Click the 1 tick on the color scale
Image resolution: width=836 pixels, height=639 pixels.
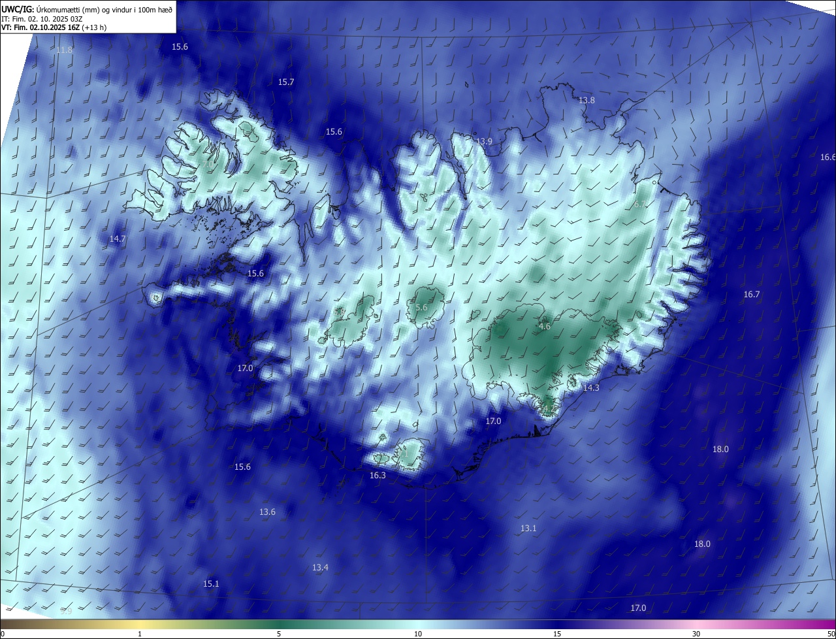tap(140, 634)
